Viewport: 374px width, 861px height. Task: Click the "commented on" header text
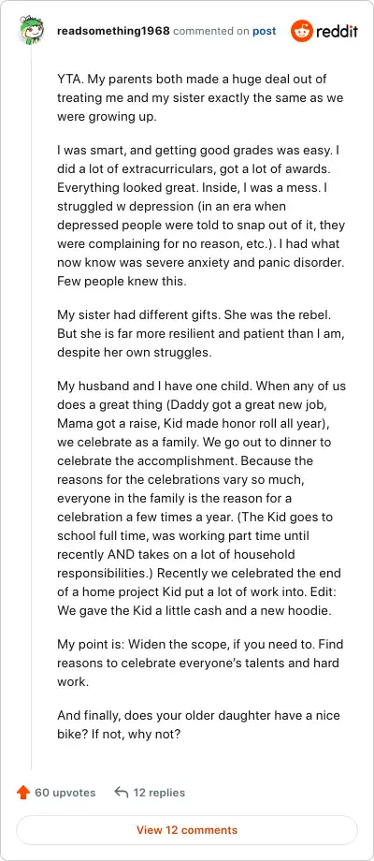point(211,31)
